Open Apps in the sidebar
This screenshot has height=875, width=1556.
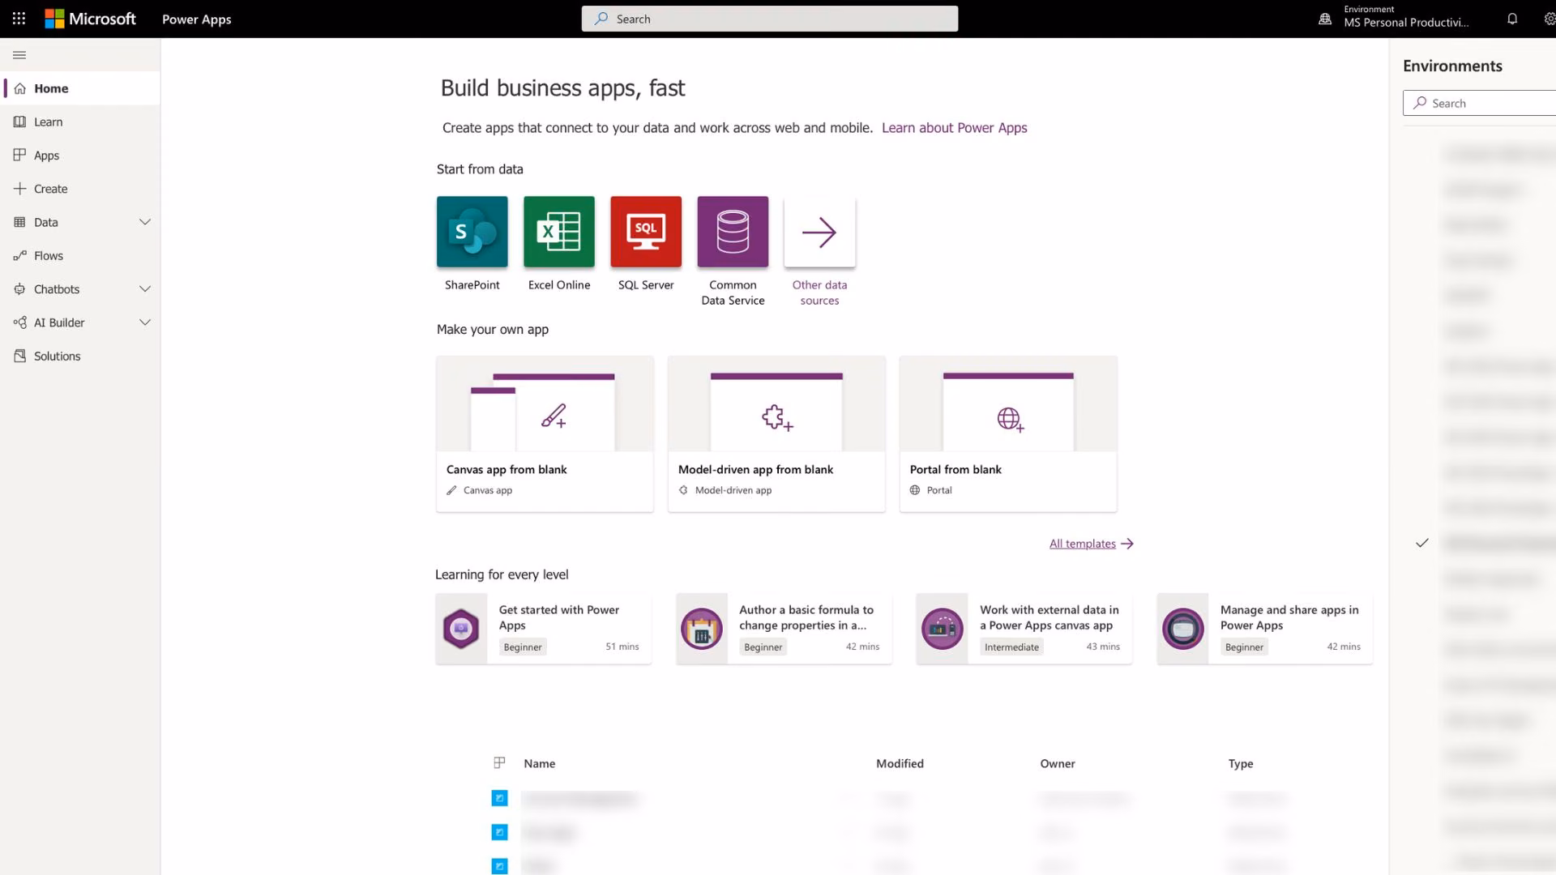coord(80,155)
